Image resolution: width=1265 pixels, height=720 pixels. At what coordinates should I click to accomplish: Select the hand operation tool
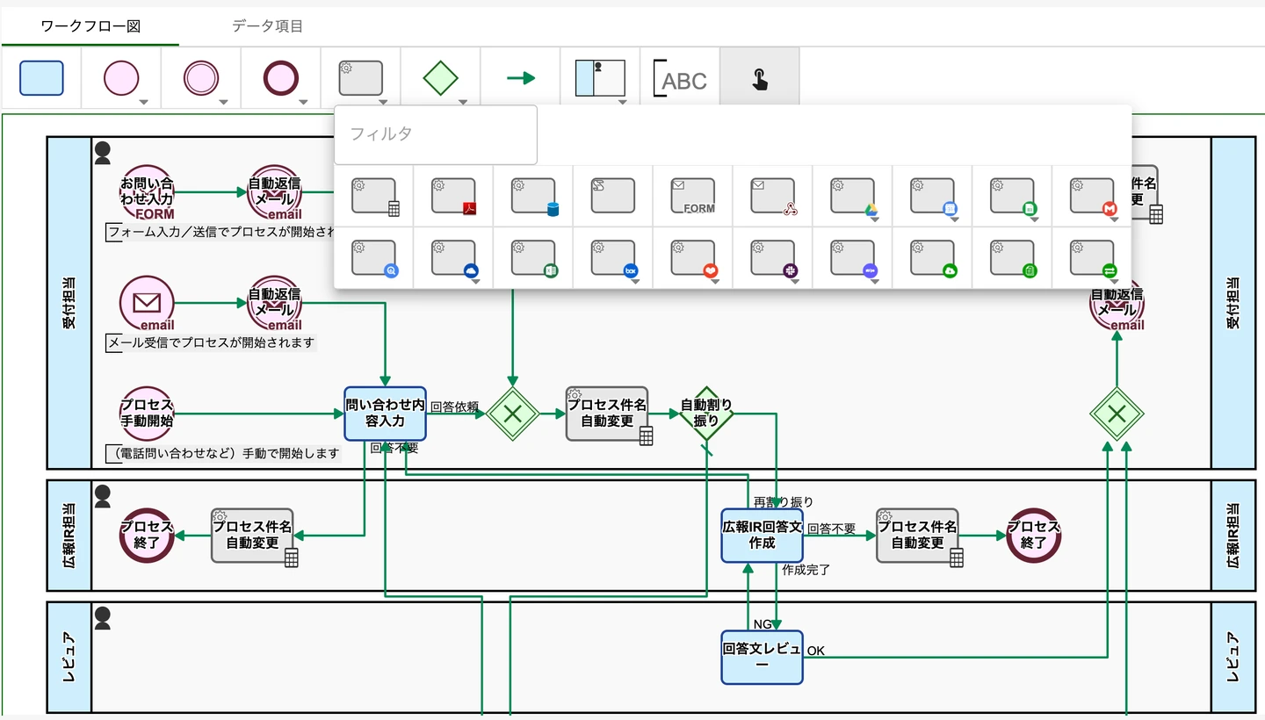click(758, 79)
